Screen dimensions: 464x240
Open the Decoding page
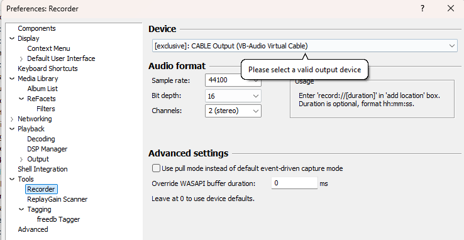pos(41,139)
